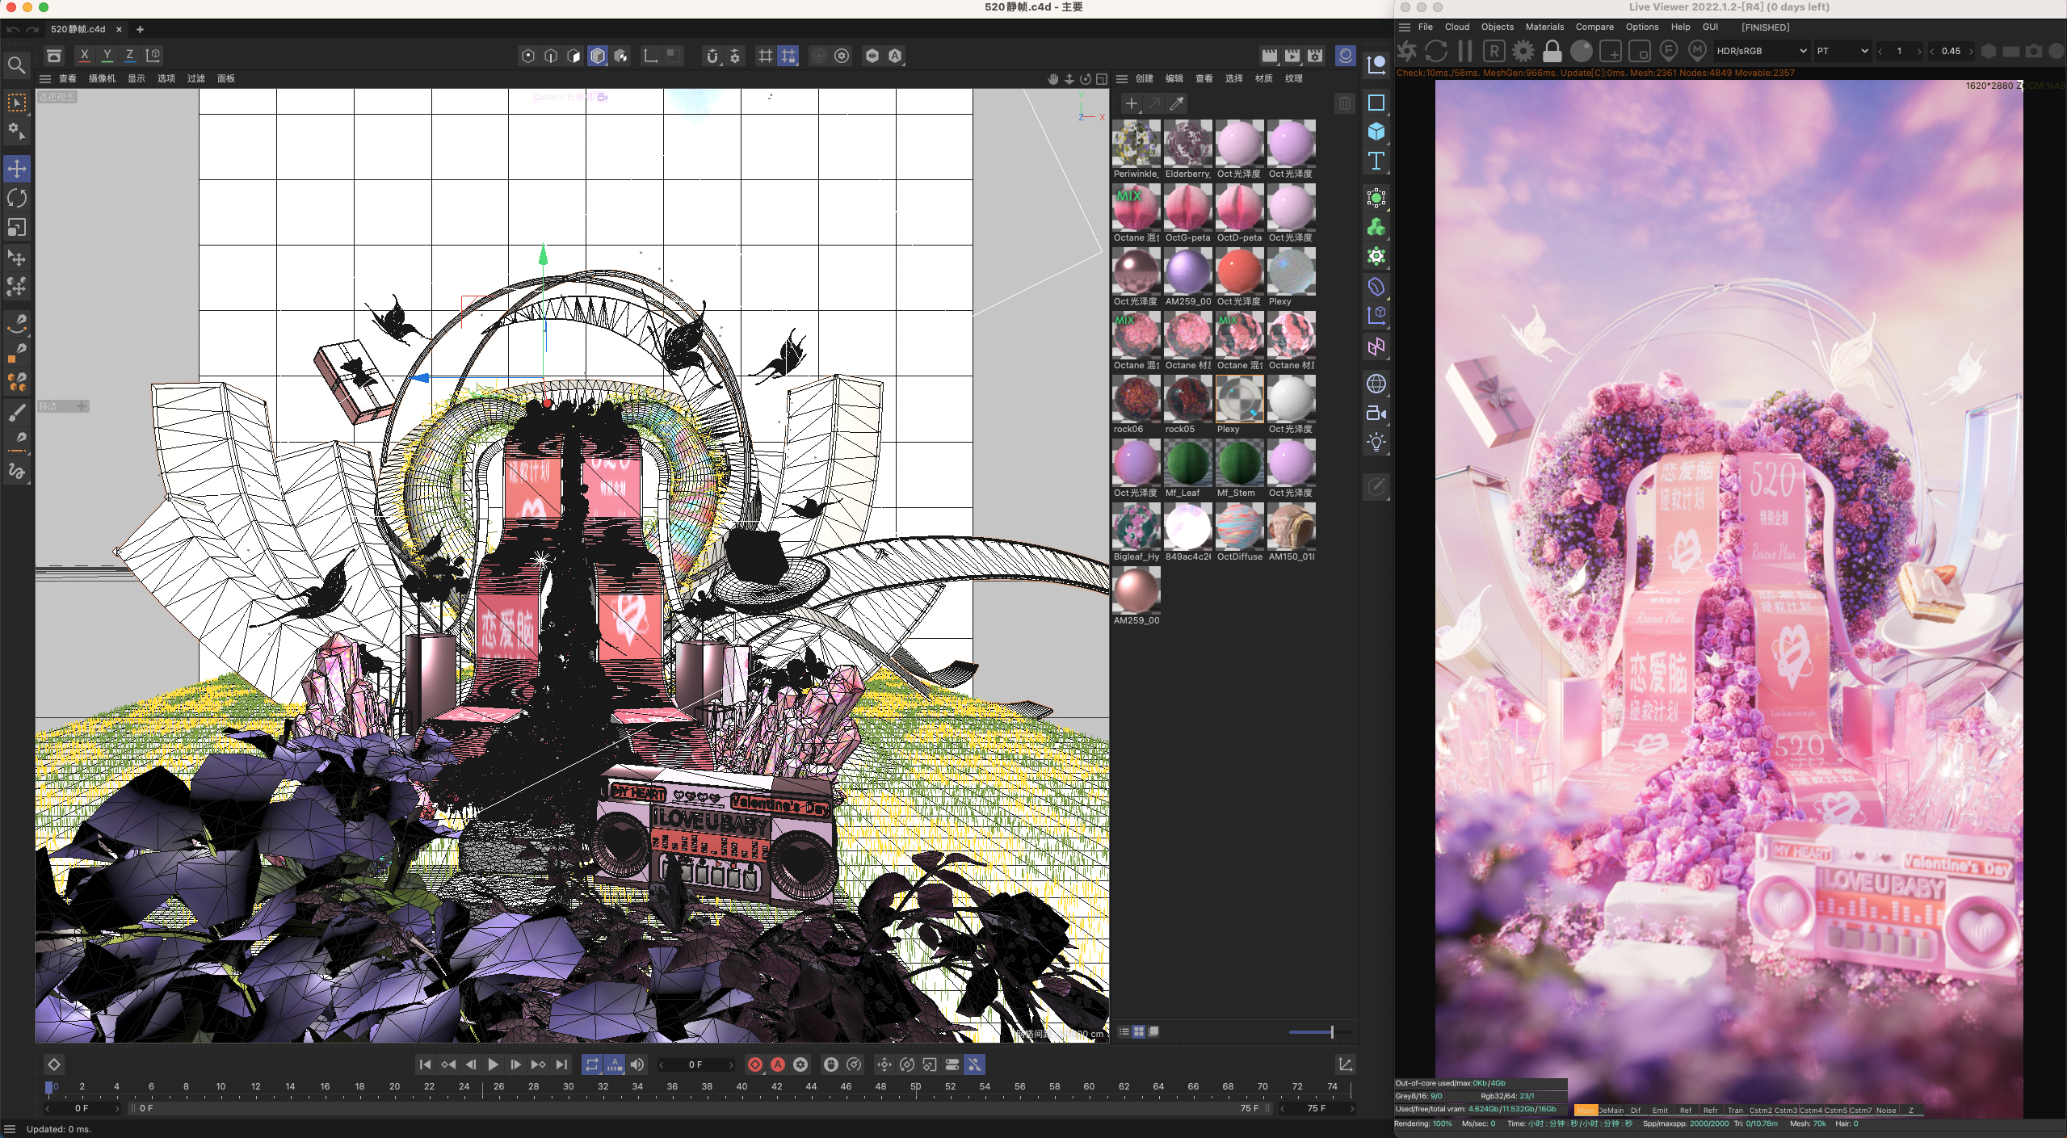
Task: Click the record active objects keyframe button
Action: click(754, 1065)
